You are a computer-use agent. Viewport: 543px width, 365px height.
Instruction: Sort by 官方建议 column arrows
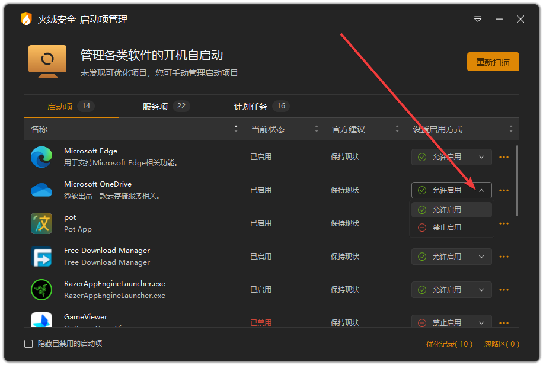pos(397,129)
